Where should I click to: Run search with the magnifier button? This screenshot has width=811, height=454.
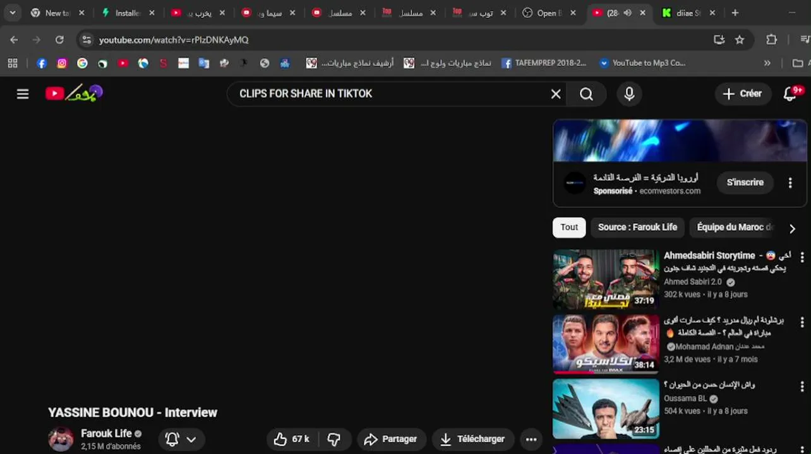(587, 94)
